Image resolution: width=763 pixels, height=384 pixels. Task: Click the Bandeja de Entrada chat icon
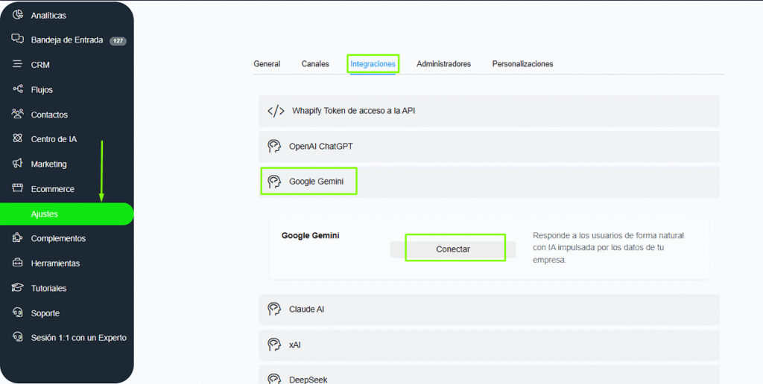[18, 39]
